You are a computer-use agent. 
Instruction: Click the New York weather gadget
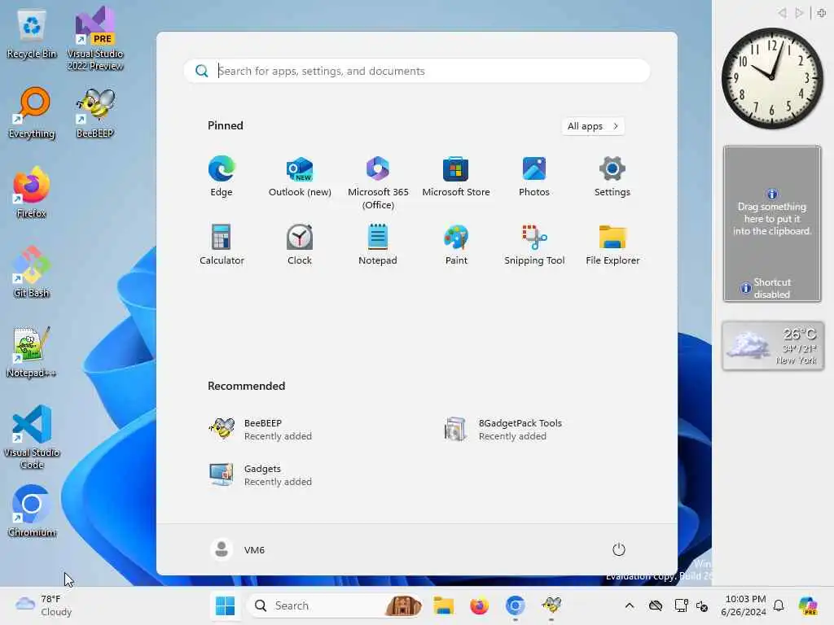[x=772, y=345]
